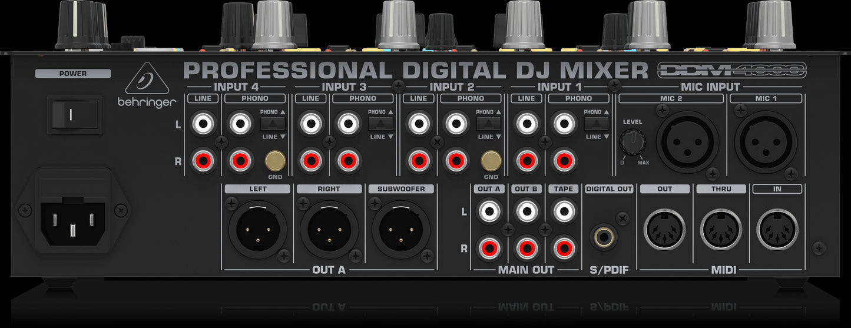
Task: Click the Input 2 GND grounding post
Action: coord(489,160)
